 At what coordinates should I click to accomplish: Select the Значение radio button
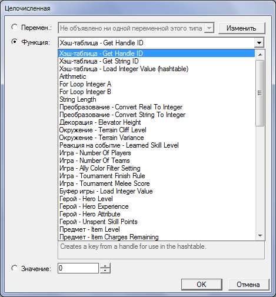[x=15, y=268]
